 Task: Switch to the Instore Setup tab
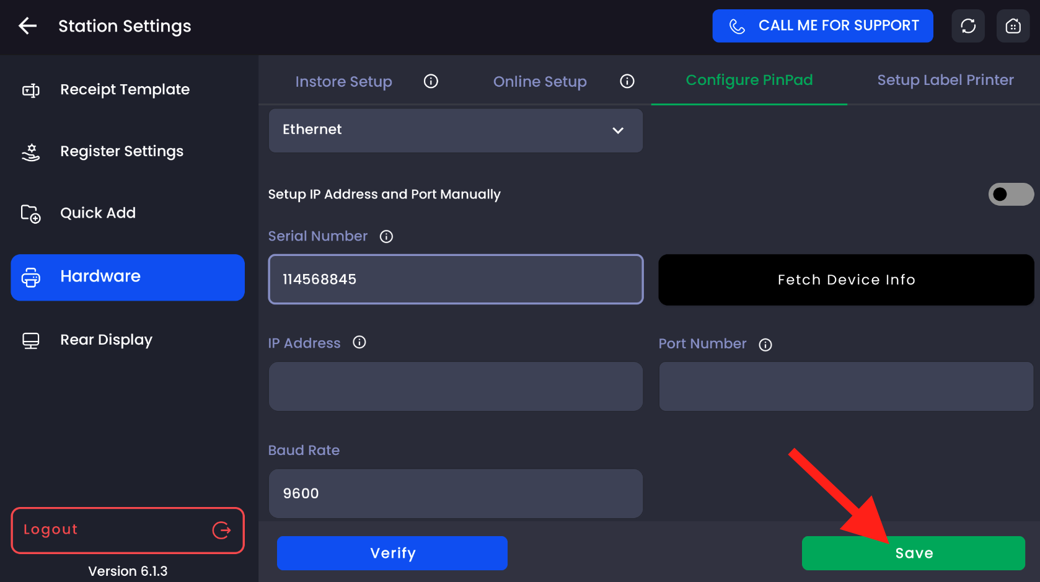(343, 82)
